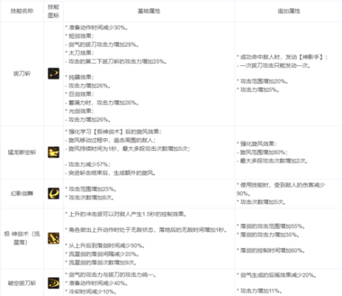
Task: Click the line 旋风范围增加80%
Action: 262,152
